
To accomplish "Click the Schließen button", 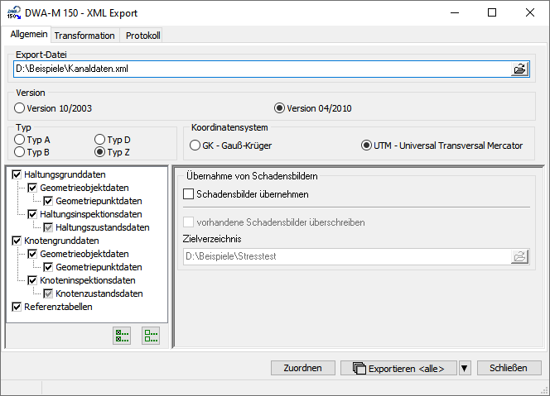I will click(x=508, y=368).
